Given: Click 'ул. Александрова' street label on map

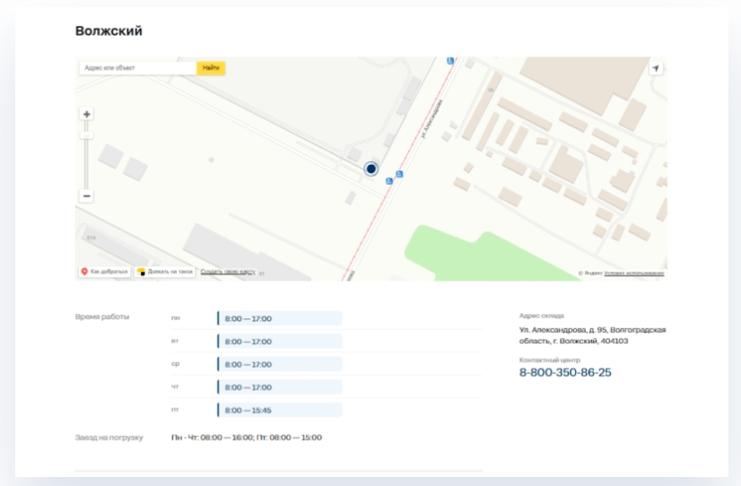Looking at the screenshot, I should 432,117.
